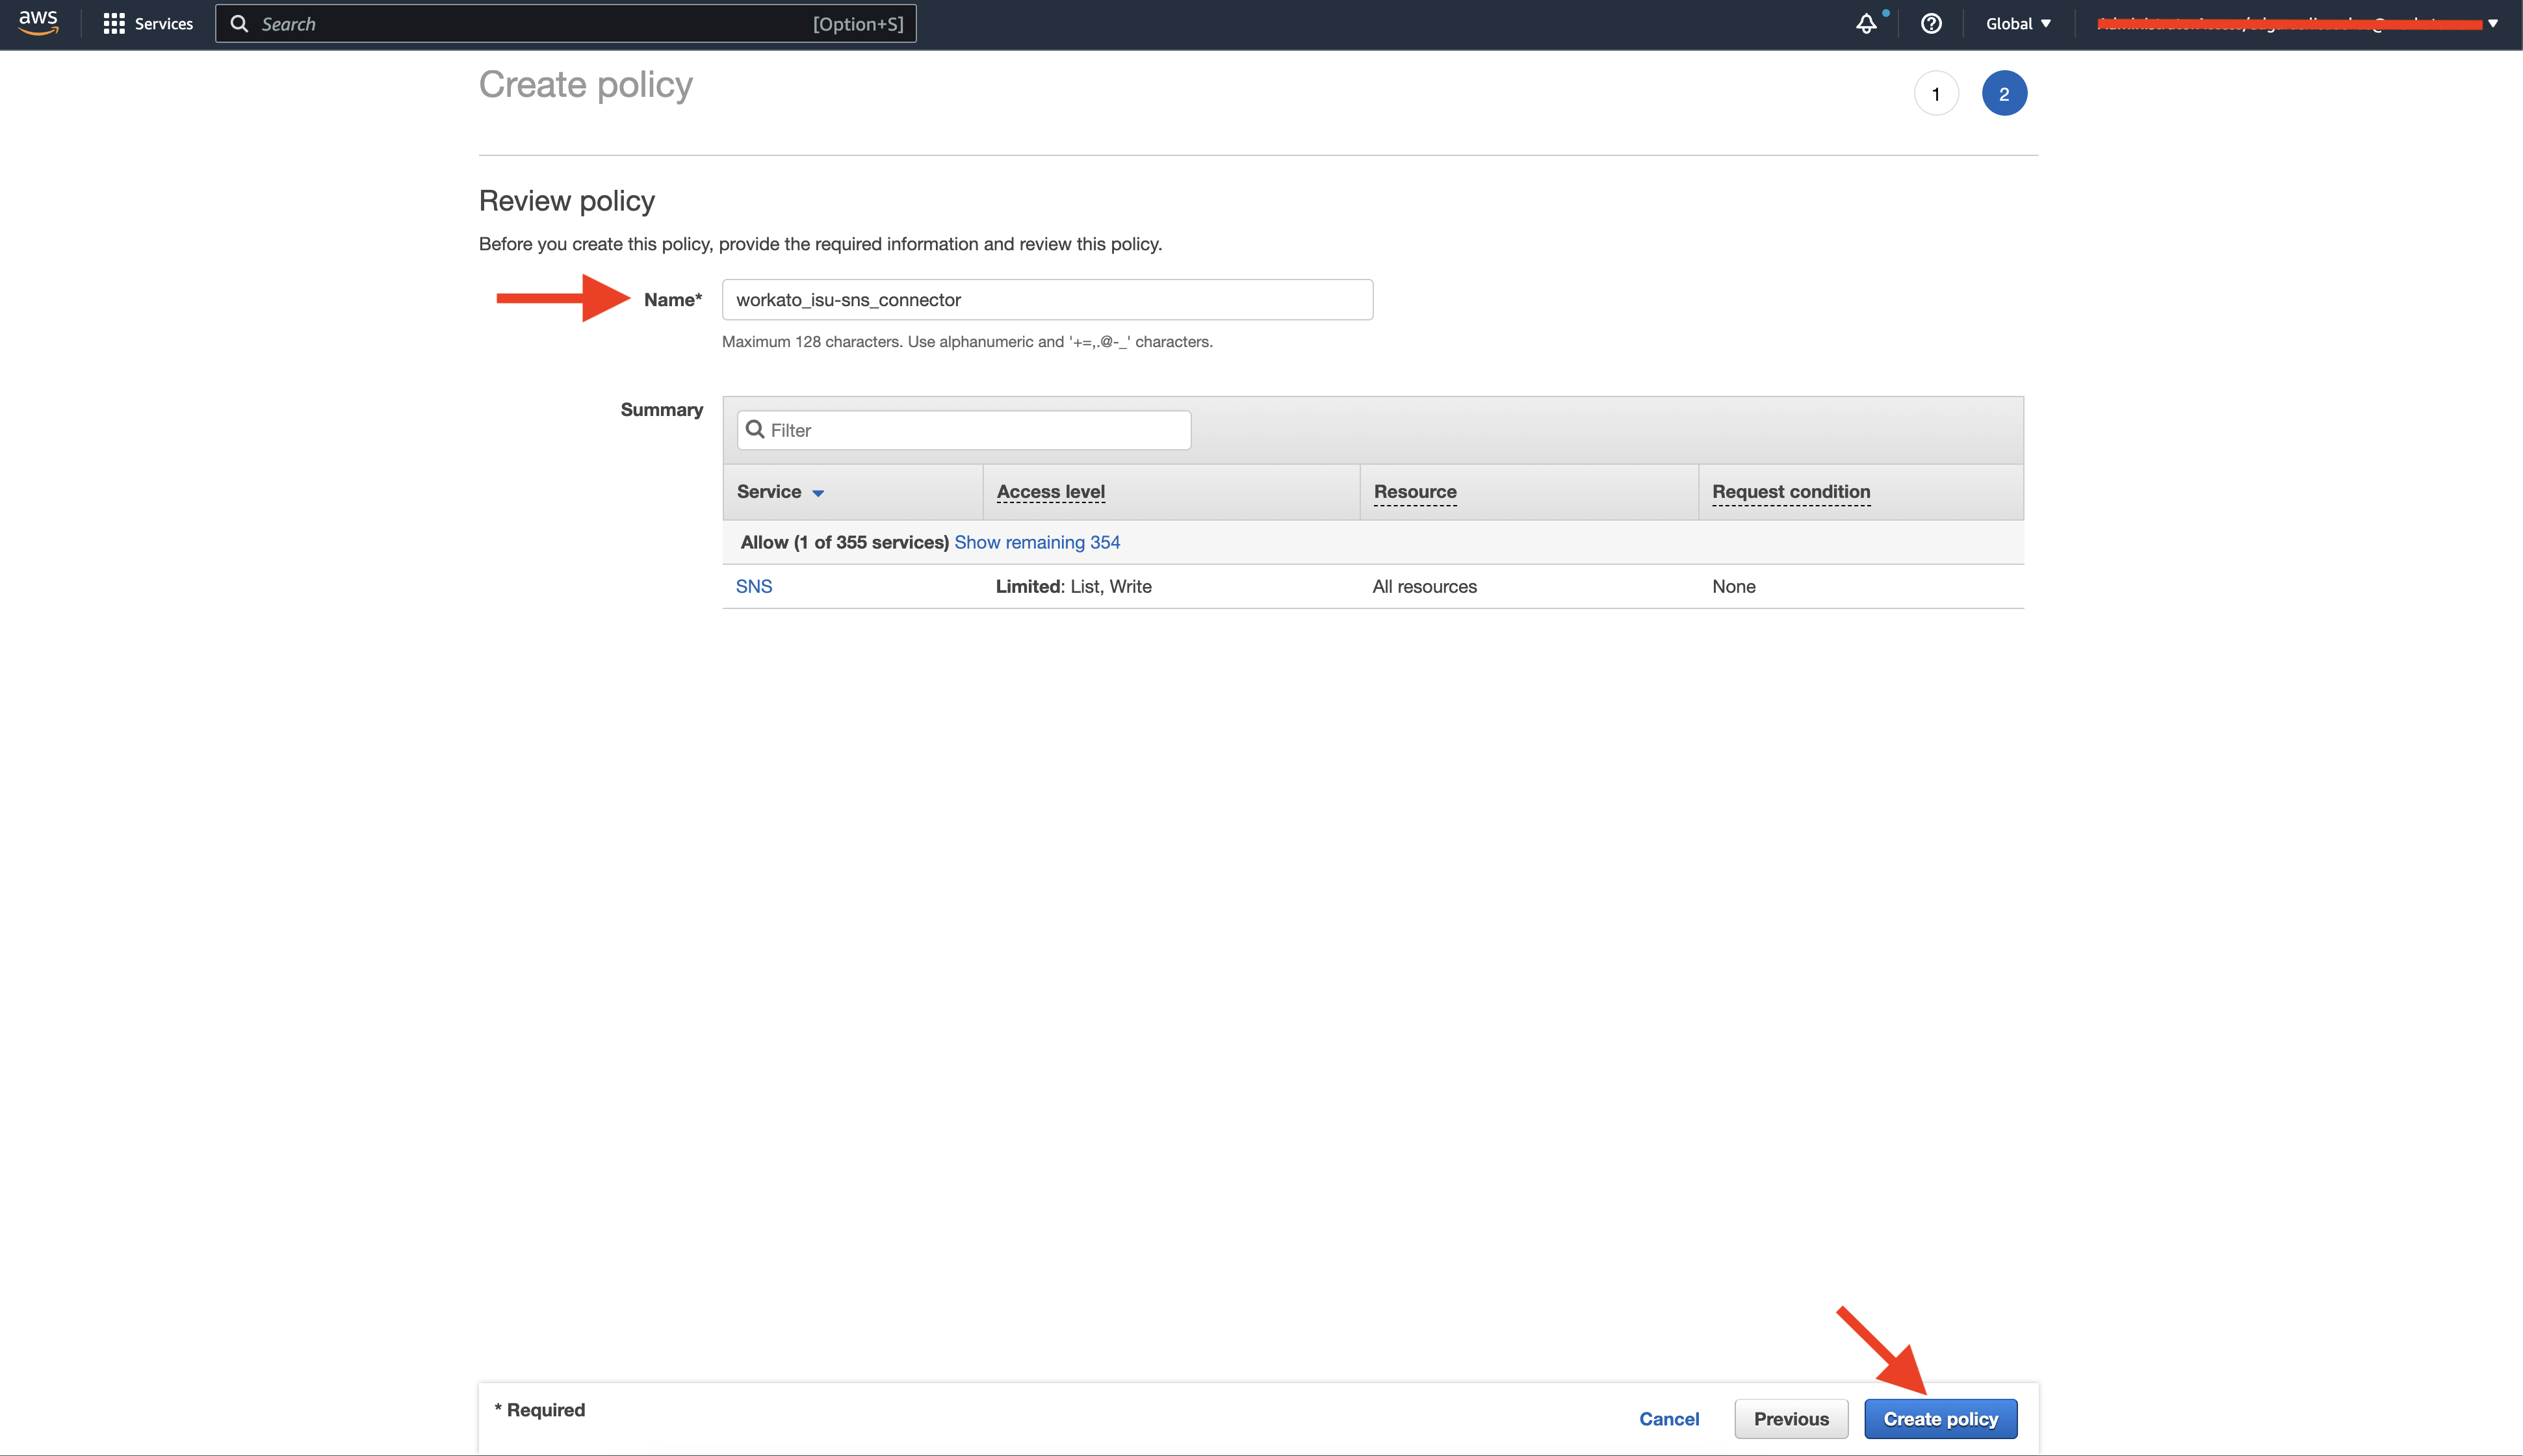
Task: Open the SNS service link
Action: pos(754,586)
